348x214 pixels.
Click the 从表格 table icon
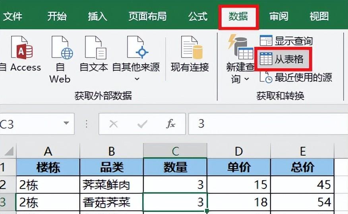pos(266,59)
